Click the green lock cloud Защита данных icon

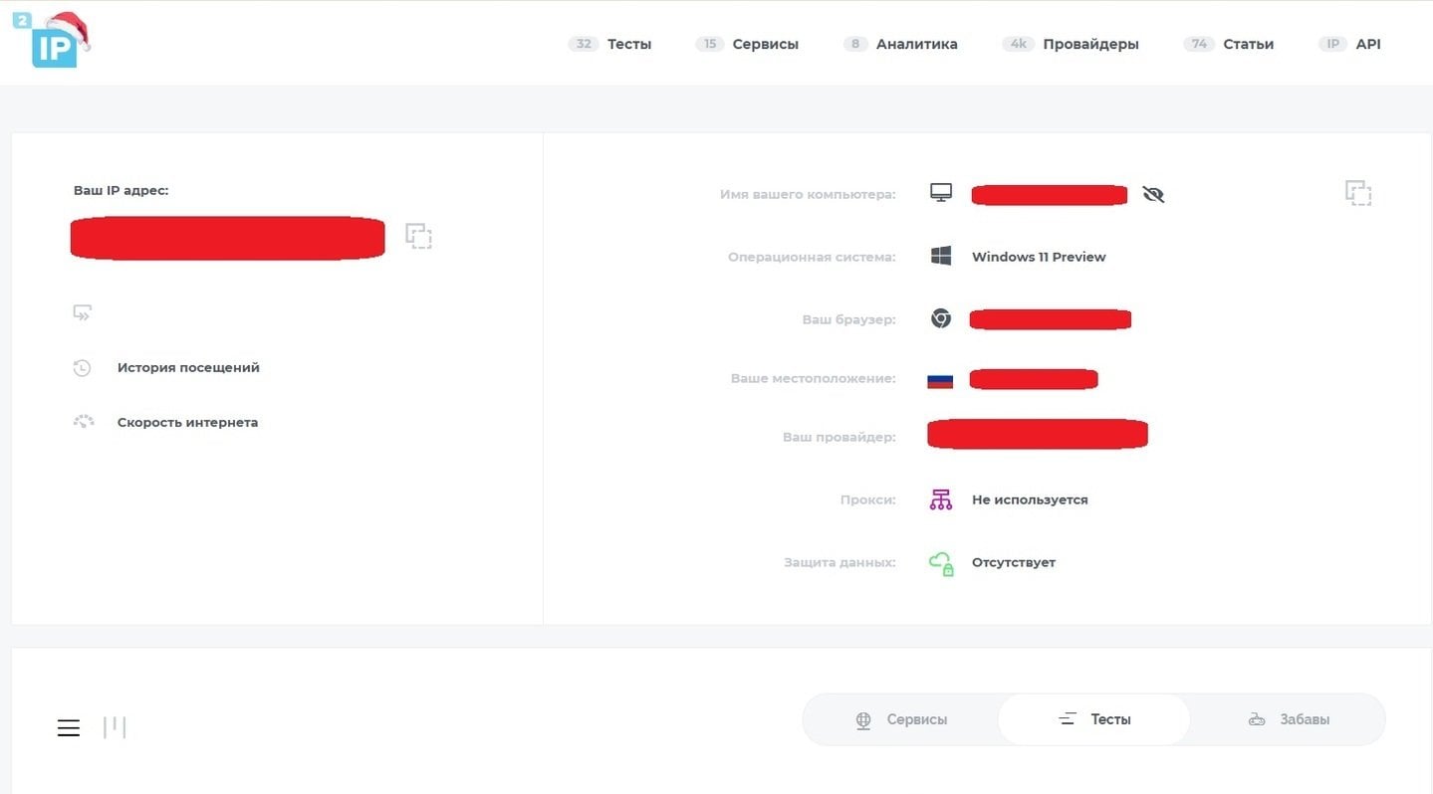(x=940, y=561)
